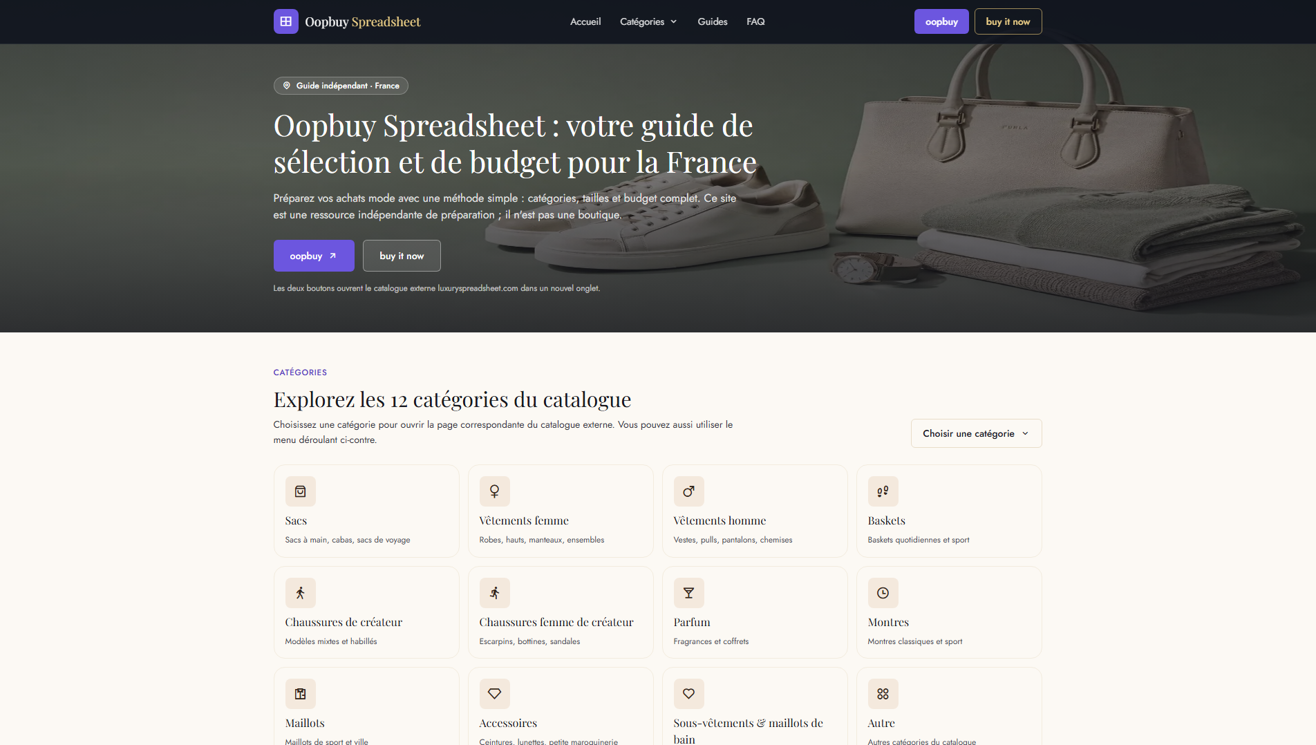Click the Maillots jersey icon

[301, 694]
